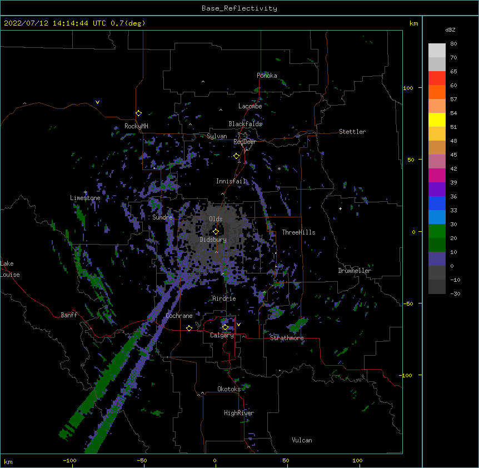The image size is (479, 468).
Task: Click the Lacombe city label
Action: click(250, 106)
